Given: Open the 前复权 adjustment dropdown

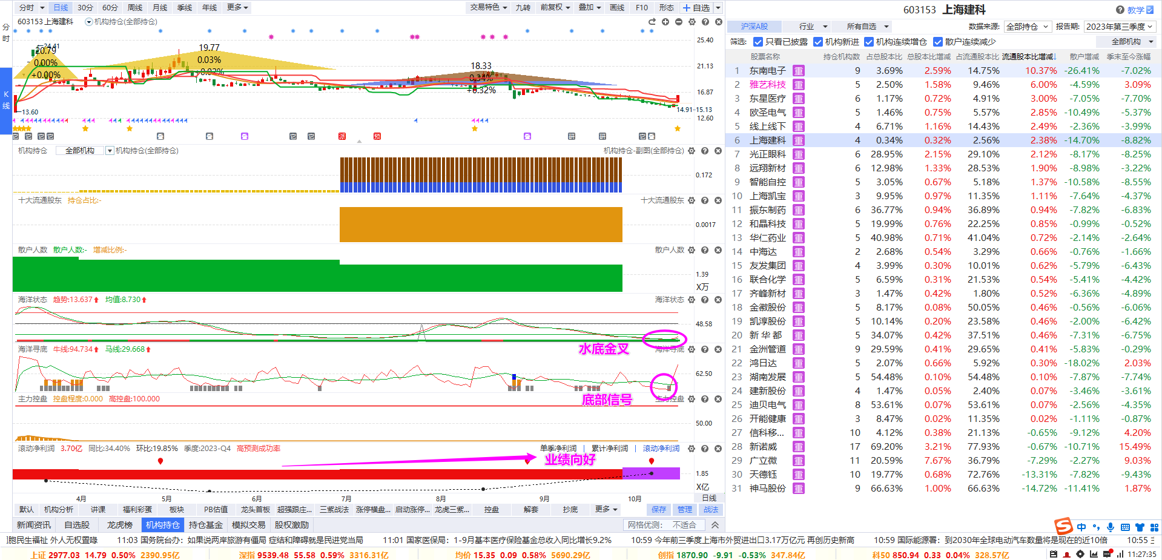Looking at the screenshot, I should coord(555,7).
